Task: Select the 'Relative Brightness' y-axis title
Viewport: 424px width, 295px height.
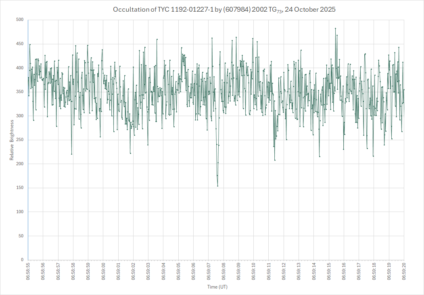Action: point(12,139)
